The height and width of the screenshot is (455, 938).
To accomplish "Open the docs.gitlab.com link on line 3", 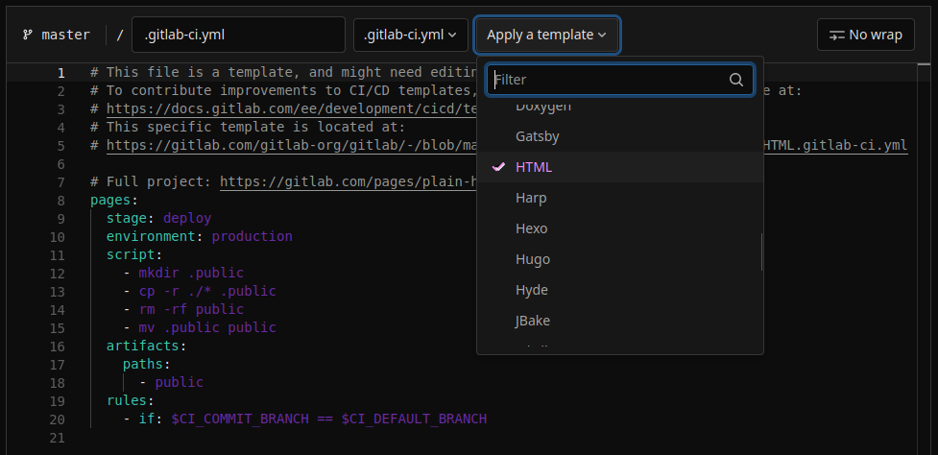I will [x=288, y=108].
